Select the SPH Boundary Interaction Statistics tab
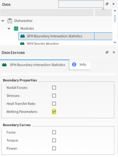This screenshot has width=118, height=157. pos(35,65)
